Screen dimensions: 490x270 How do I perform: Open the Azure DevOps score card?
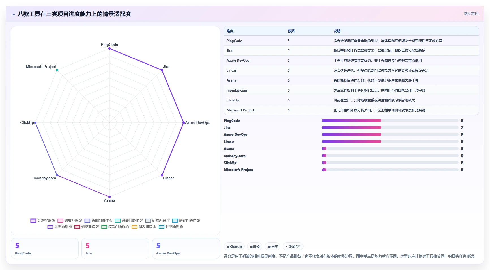pyautogui.click(x=186, y=248)
